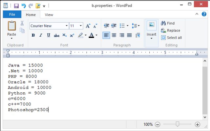The image size is (210, 131).
Task: Click the Copy icon
Action: pyautogui.click(x=22, y=30)
